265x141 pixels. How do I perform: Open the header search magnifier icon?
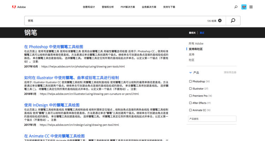click(236, 7)
